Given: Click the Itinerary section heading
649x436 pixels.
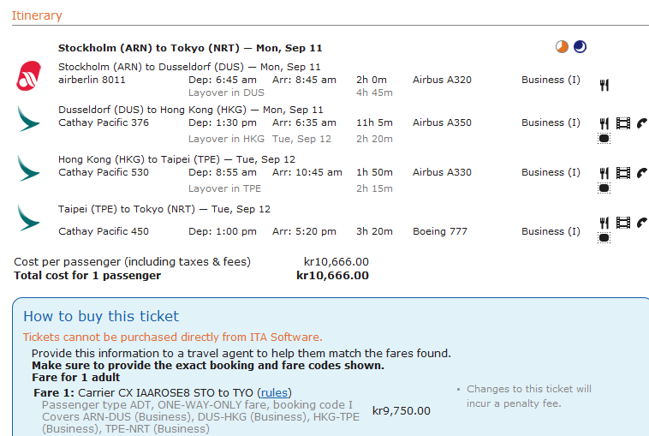Looking at the screenshot, I should [x=37, y=15].
